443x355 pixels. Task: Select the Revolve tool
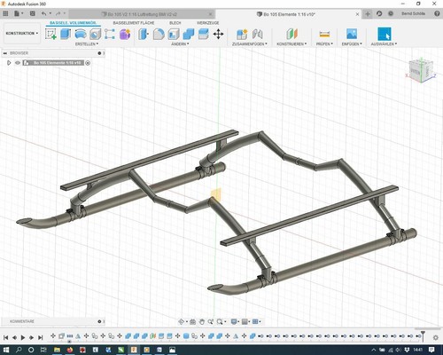pyautogui.click(x=81, y=34)
